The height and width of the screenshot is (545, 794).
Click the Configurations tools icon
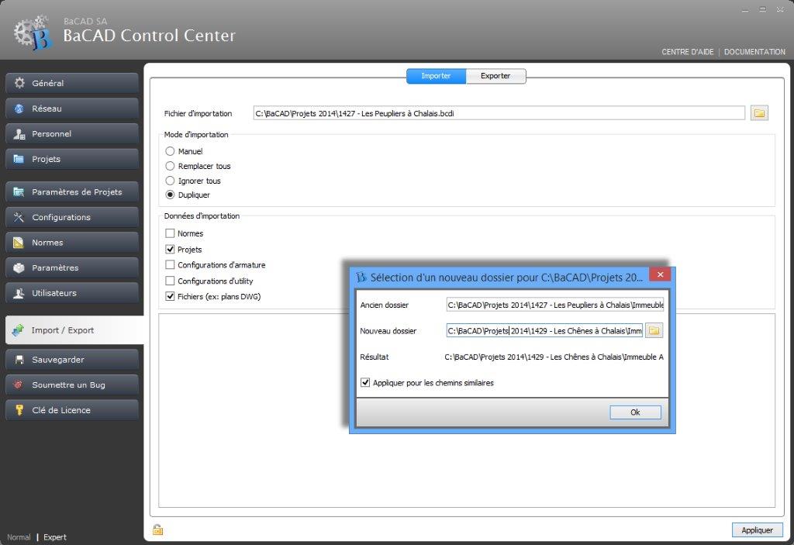(19, 217)
